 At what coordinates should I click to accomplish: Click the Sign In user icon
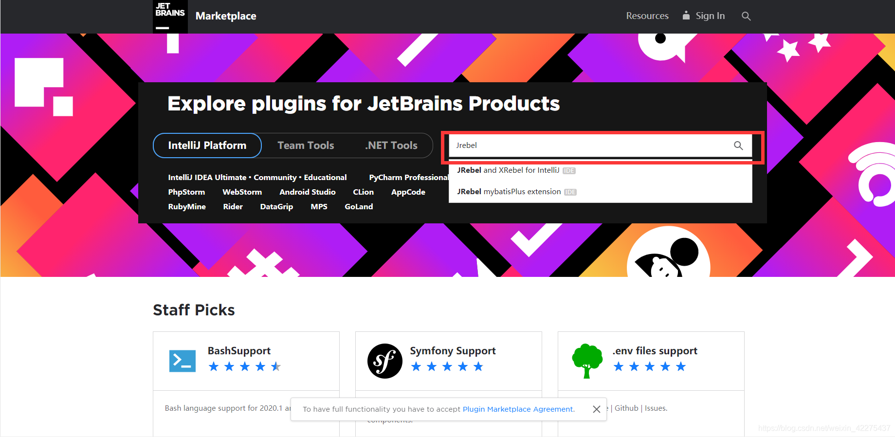[686, 16]
